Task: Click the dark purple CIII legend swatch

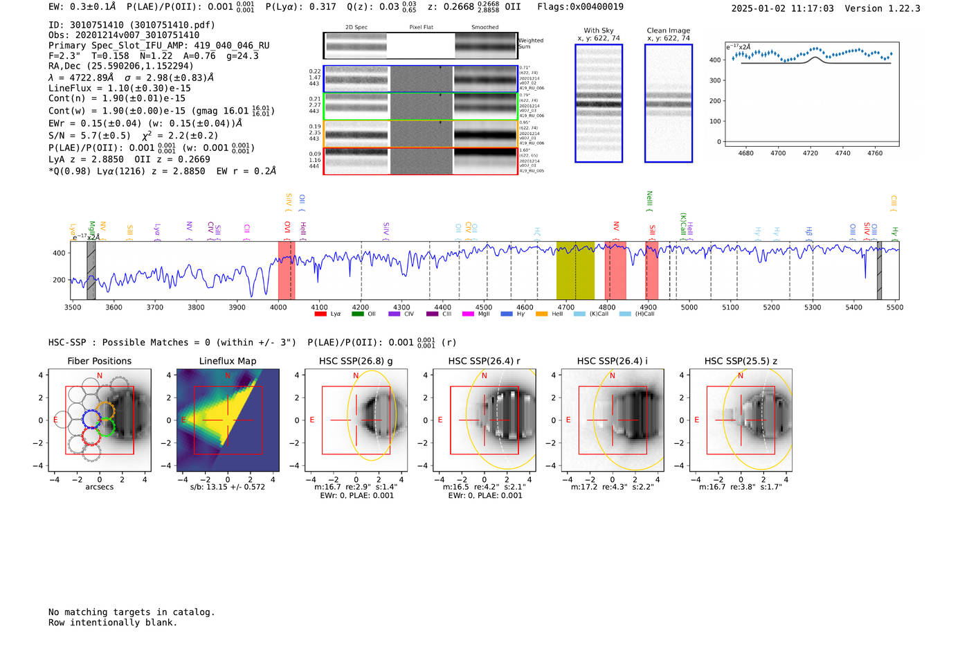Action: tap(433, 314)
